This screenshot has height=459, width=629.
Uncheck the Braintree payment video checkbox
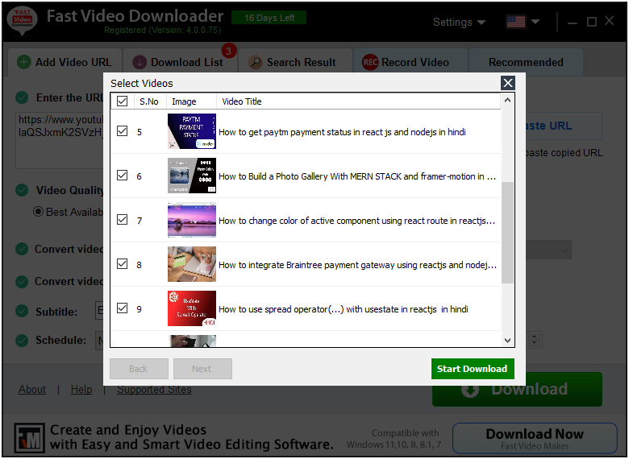pyautogui.click(x=123, y=264)
